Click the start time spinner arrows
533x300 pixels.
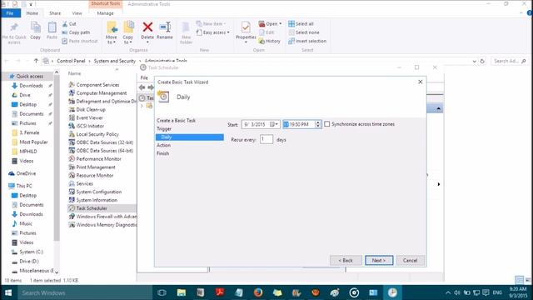318,124
